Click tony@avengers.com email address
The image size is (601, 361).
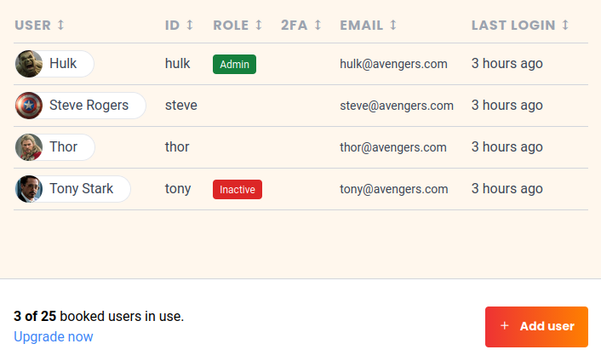point(393,189)
